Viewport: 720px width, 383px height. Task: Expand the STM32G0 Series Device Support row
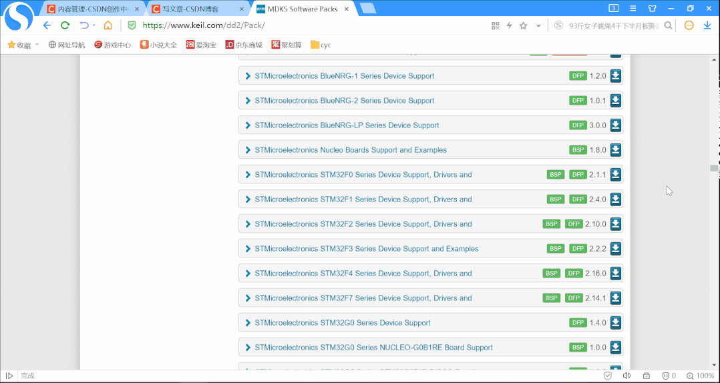(x=248, y=324)
